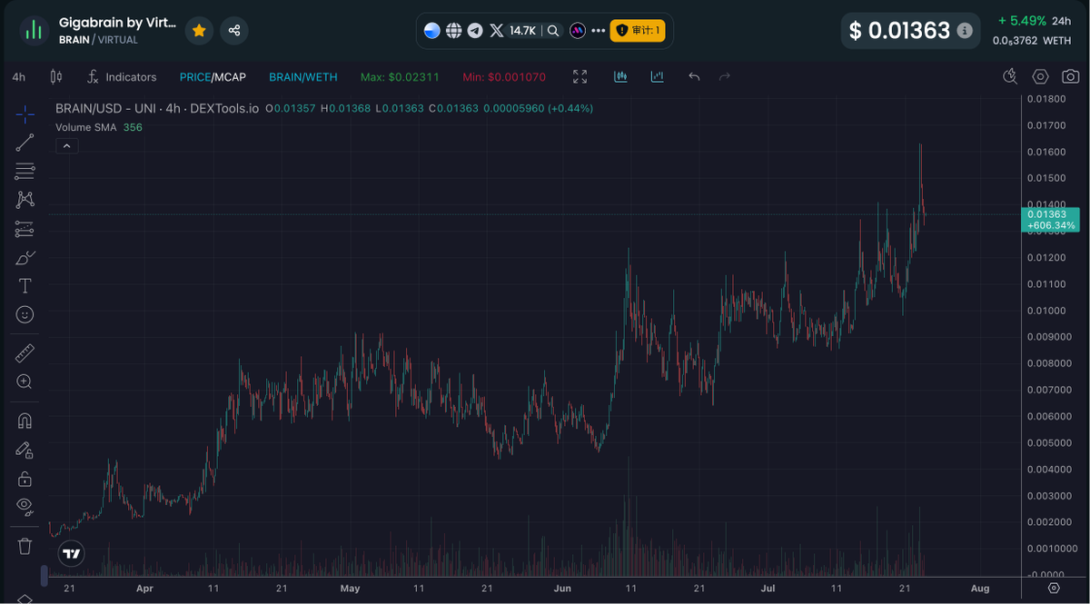The width and height of the screenshot is (1090, 604).
Task: Open the 4h timeframe selector
Action: click(x=18, y=77)
